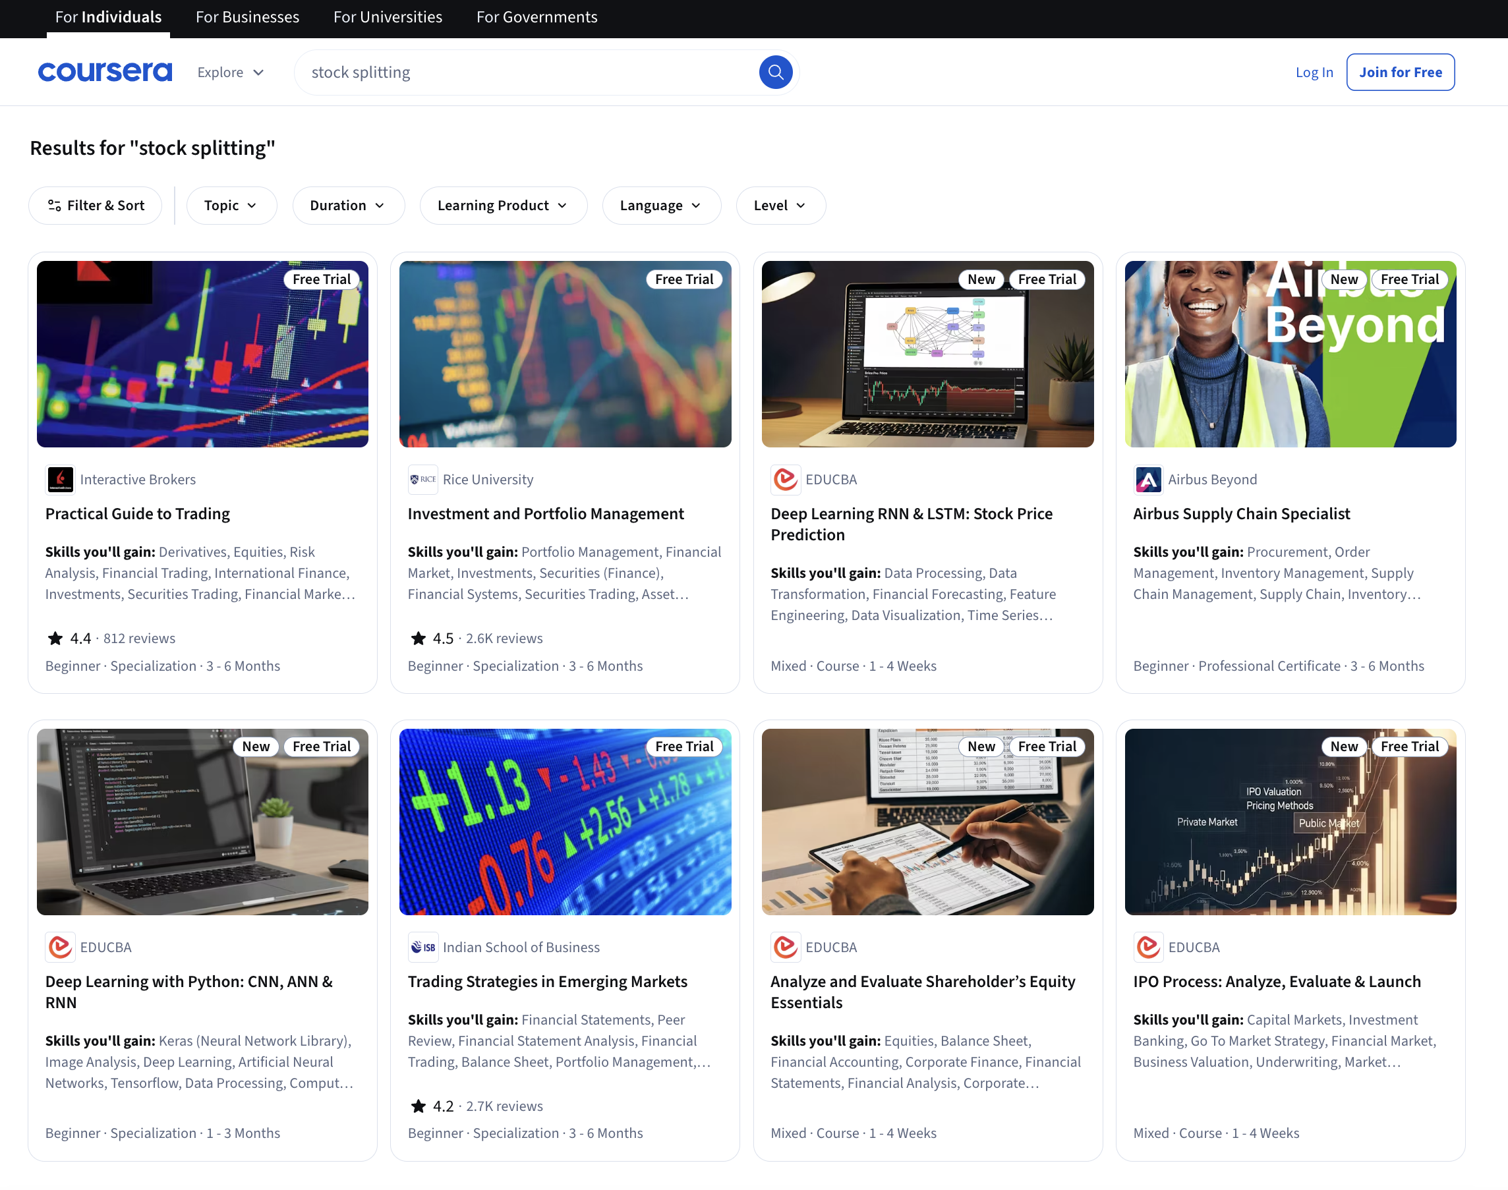The image size is (1508, 1190).
Task: Click the New badge on Airbus Supply Chain Specialist
Action: point(1343,279)
